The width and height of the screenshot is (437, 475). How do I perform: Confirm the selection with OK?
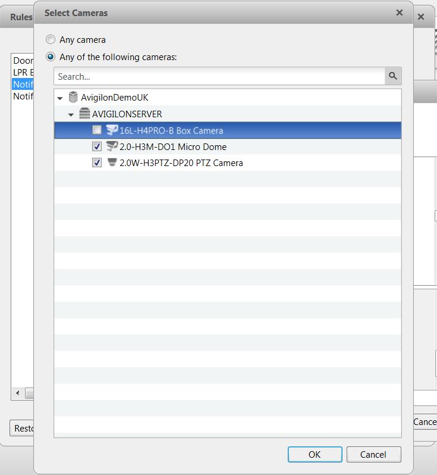coord(315,454)
